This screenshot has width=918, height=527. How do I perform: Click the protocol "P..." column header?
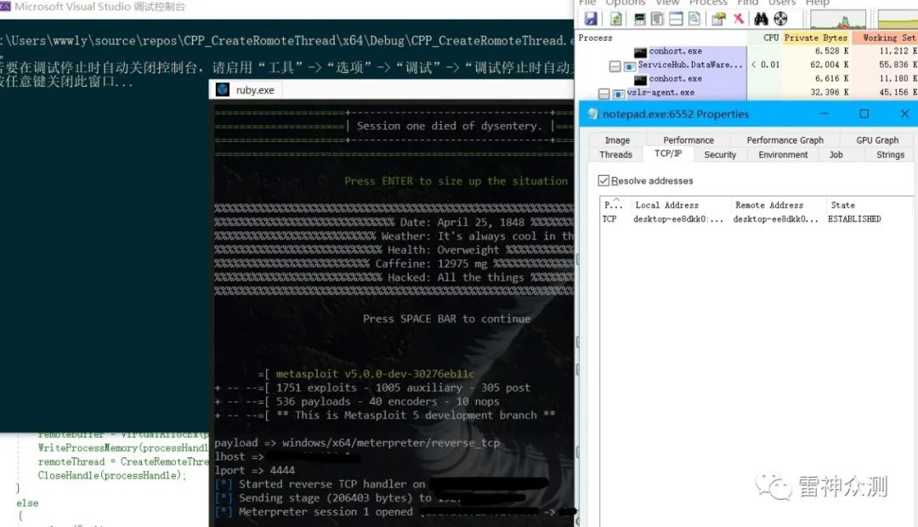coord(615,205)
